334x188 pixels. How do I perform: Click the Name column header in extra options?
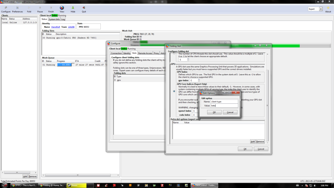click(176, 123)
